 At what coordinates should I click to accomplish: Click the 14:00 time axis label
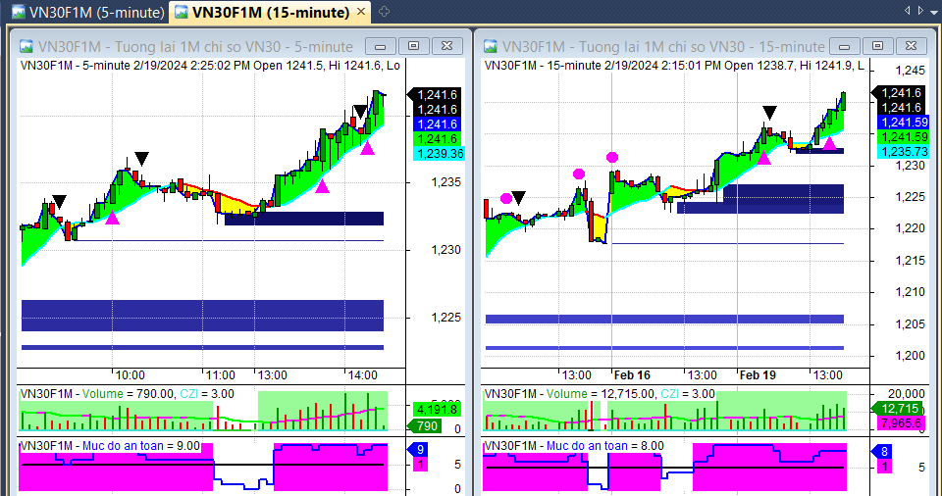pyautogui.click(x=363, y=375)
